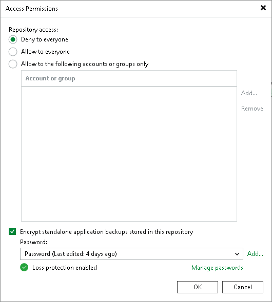
Task: Open the Password dropdown arrow
Action: (x=237, y=254)
